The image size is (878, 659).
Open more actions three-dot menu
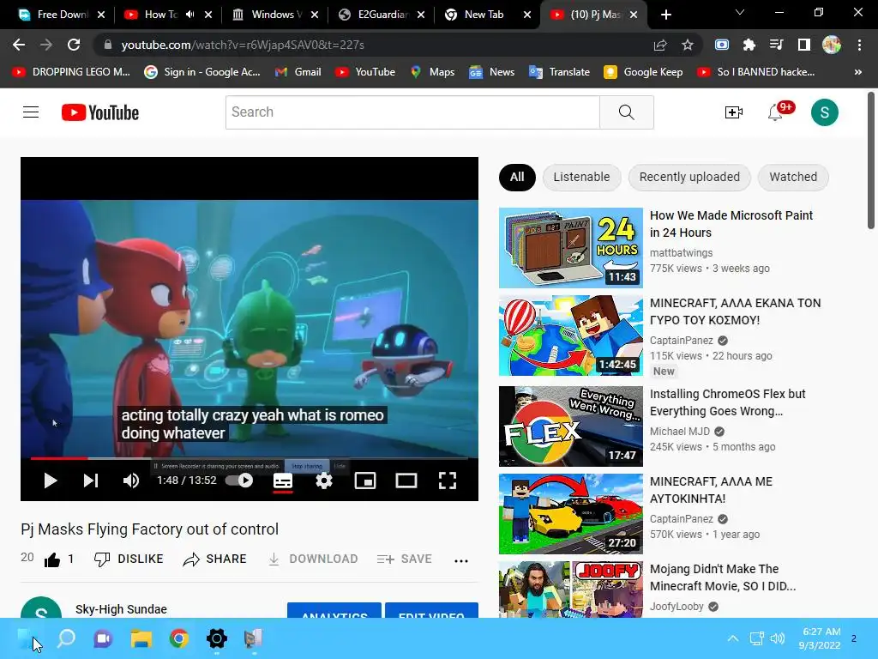click(460, 560)
